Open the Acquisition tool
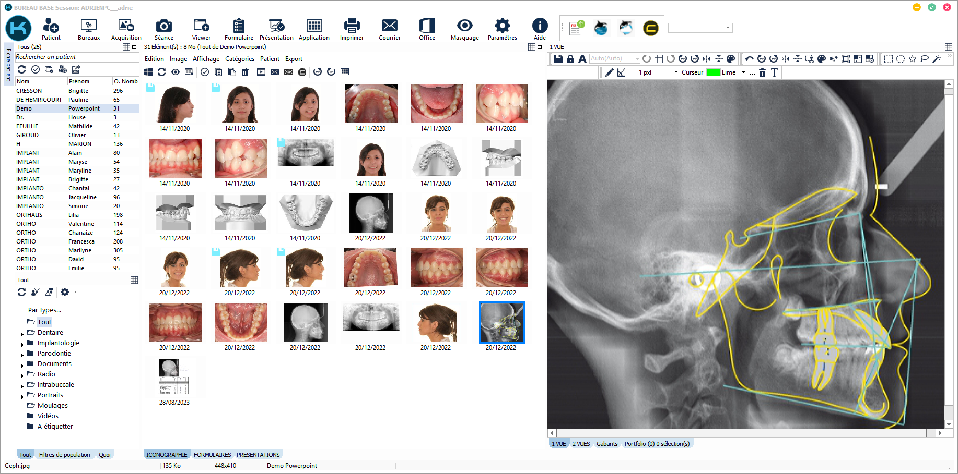 pos(126,29)
